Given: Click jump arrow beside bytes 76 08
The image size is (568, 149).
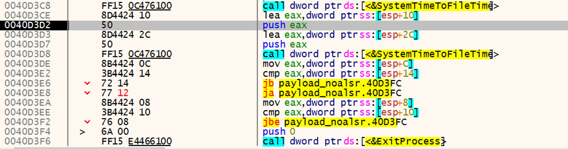Looking at the screenshot, I should point(87,122).
